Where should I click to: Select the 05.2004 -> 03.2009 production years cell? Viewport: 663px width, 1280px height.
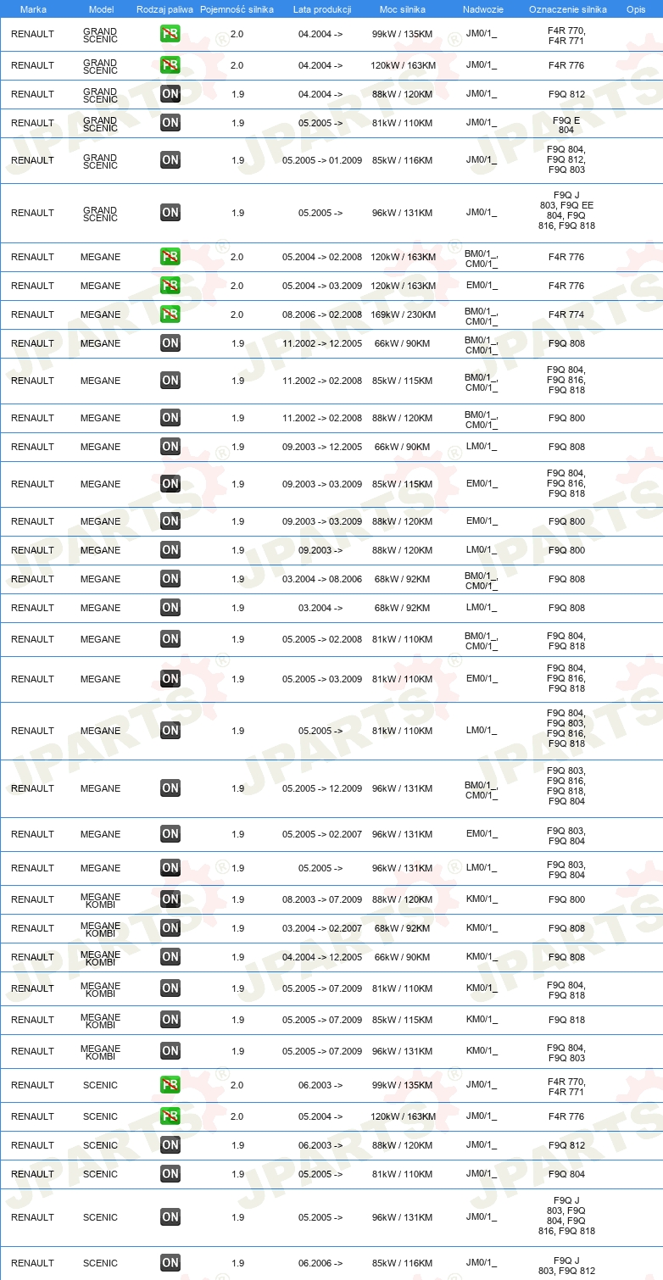point(322,286)
